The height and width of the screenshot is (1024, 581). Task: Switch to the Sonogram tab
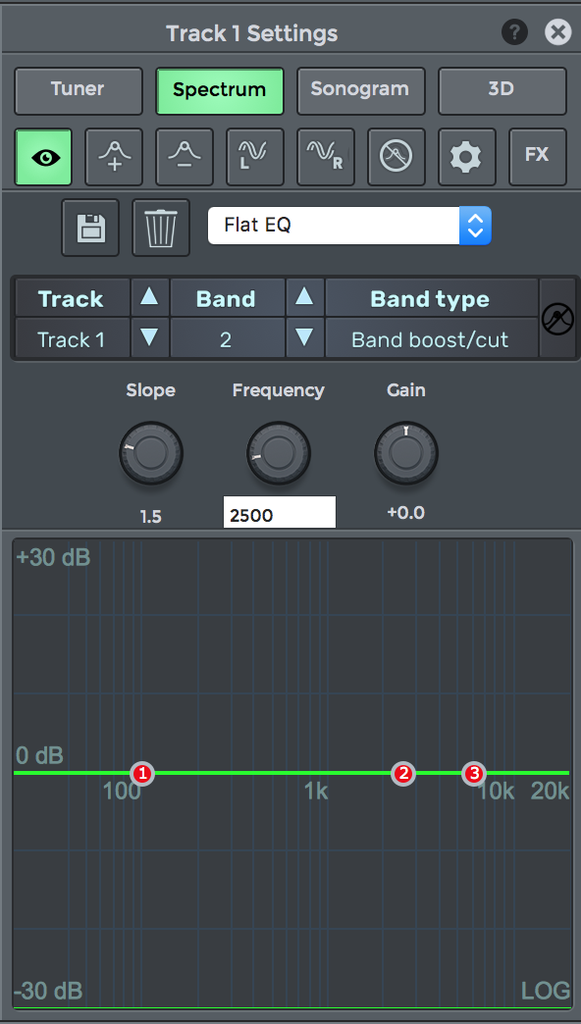361,90
